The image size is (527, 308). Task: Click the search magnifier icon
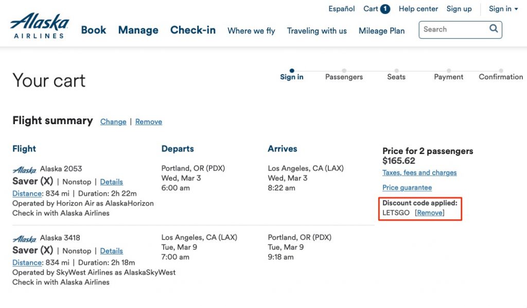coord(494,29)
